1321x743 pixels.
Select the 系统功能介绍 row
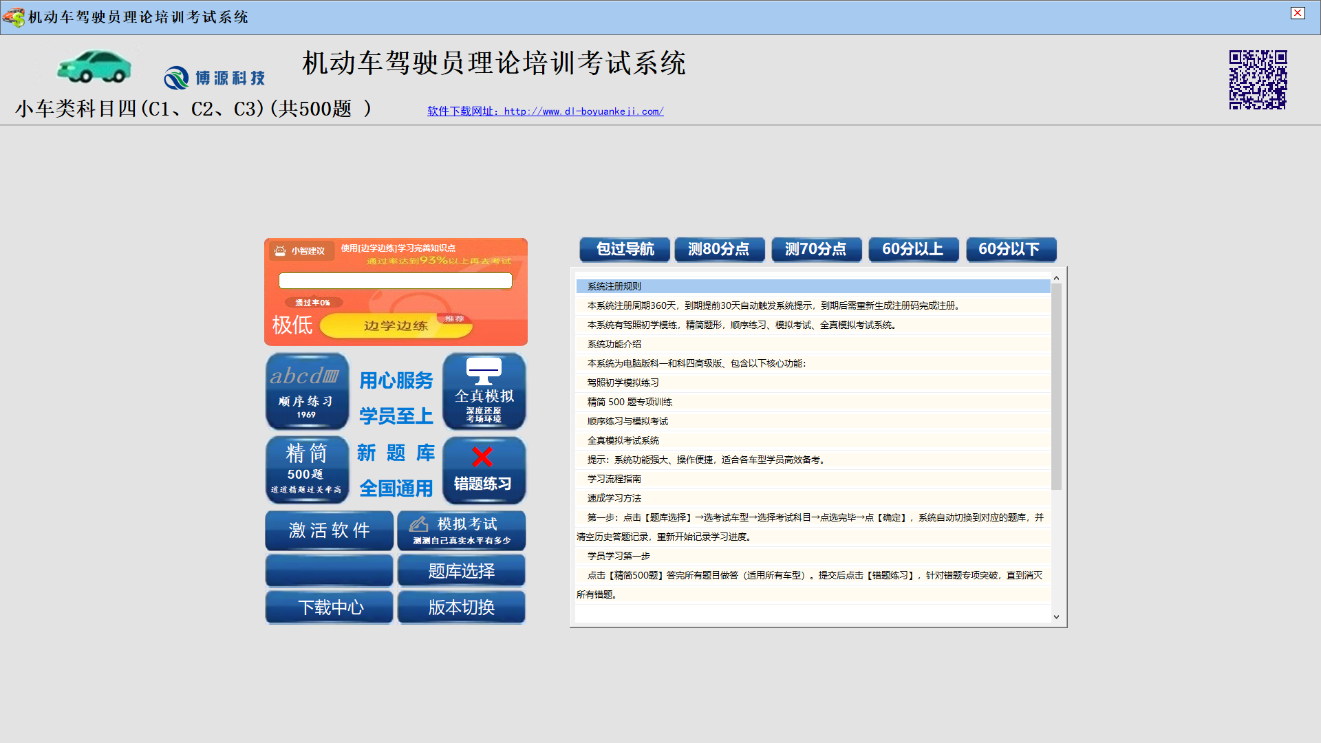coord(813,344)
